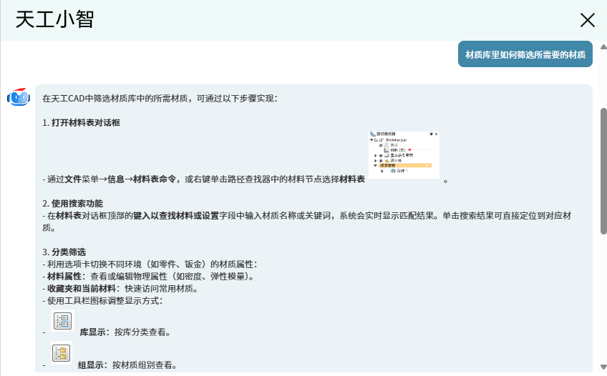Open the path finder screenshot thumbnail
The image size is (607, 376).
(404, 155)
